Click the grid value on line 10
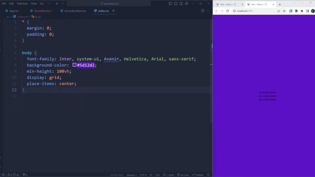Image resolution: width=315 pixels, height=177 pixels. click(54, 78)
